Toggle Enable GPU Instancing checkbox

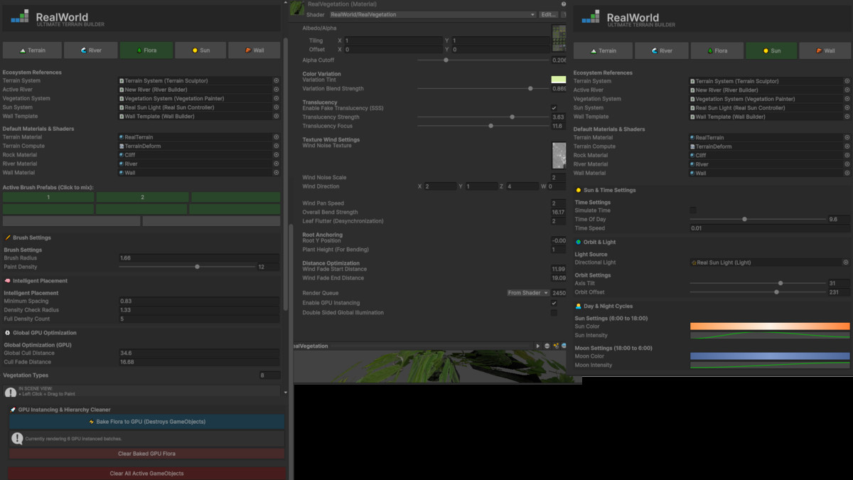tap(554, 304)
